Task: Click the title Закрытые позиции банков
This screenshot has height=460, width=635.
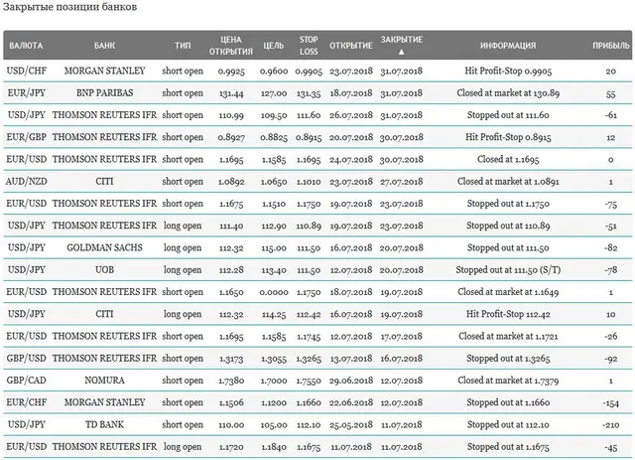Action: [69, 7]
